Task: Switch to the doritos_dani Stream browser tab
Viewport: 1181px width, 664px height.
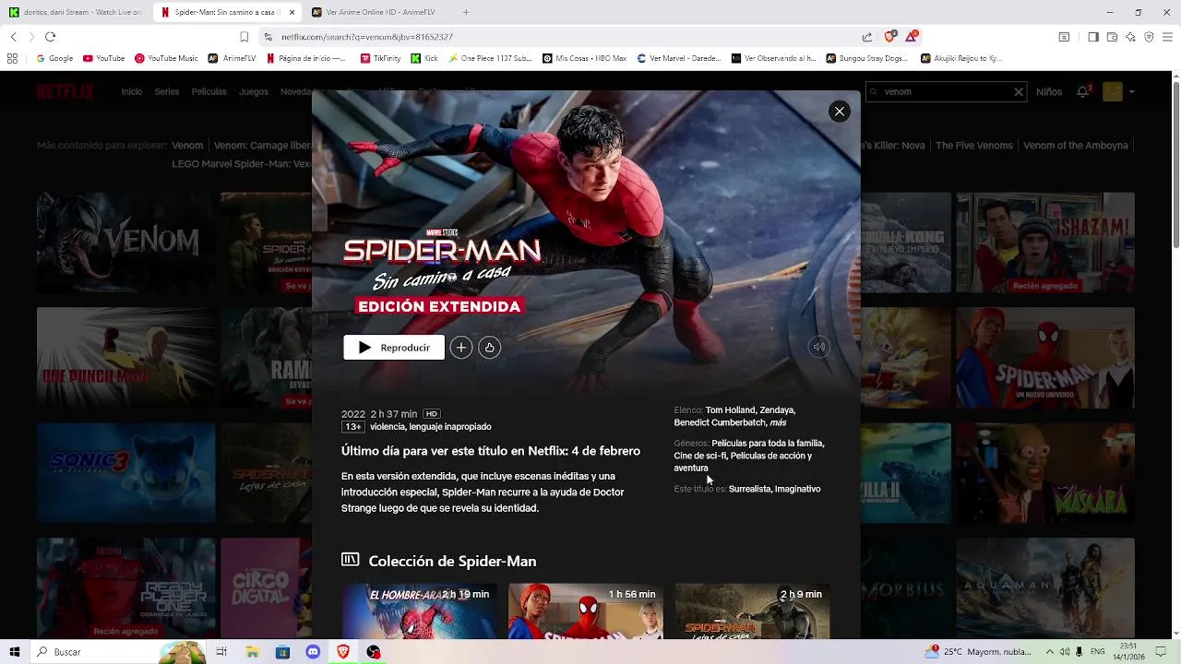Action: click(76, 12)
